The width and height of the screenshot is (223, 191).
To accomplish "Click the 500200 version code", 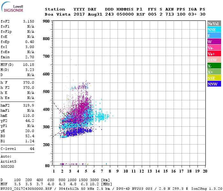I will point(7,166).
